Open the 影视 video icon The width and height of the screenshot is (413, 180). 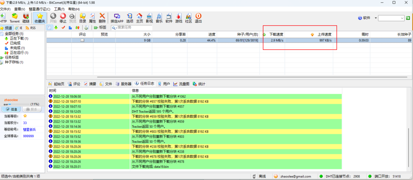(x=149, y=18)
